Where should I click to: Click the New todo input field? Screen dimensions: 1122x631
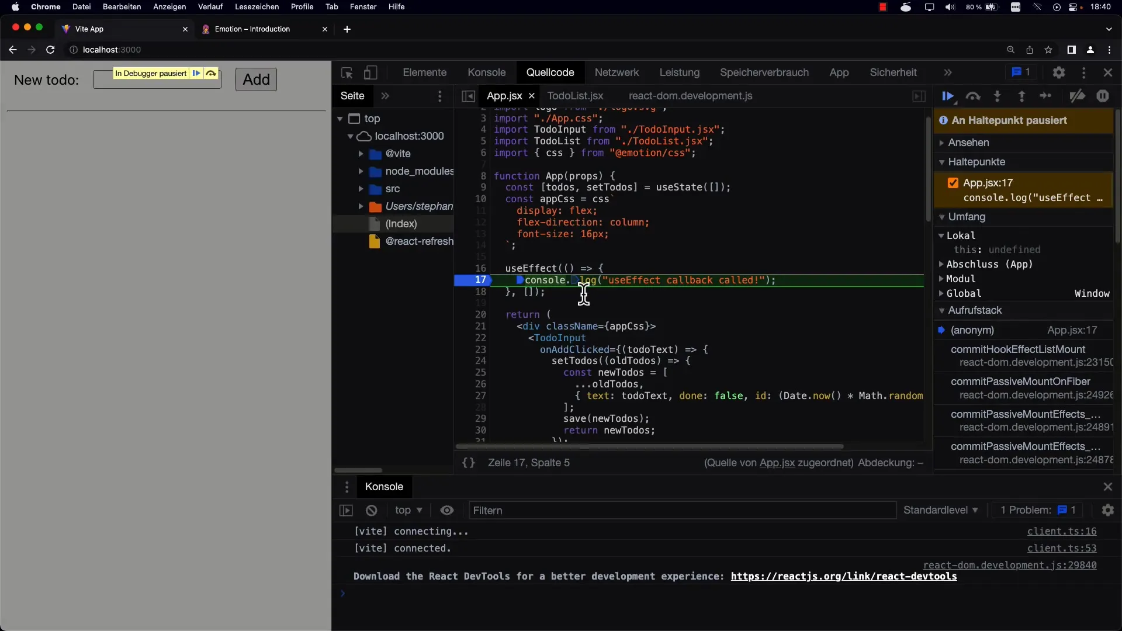157,80
